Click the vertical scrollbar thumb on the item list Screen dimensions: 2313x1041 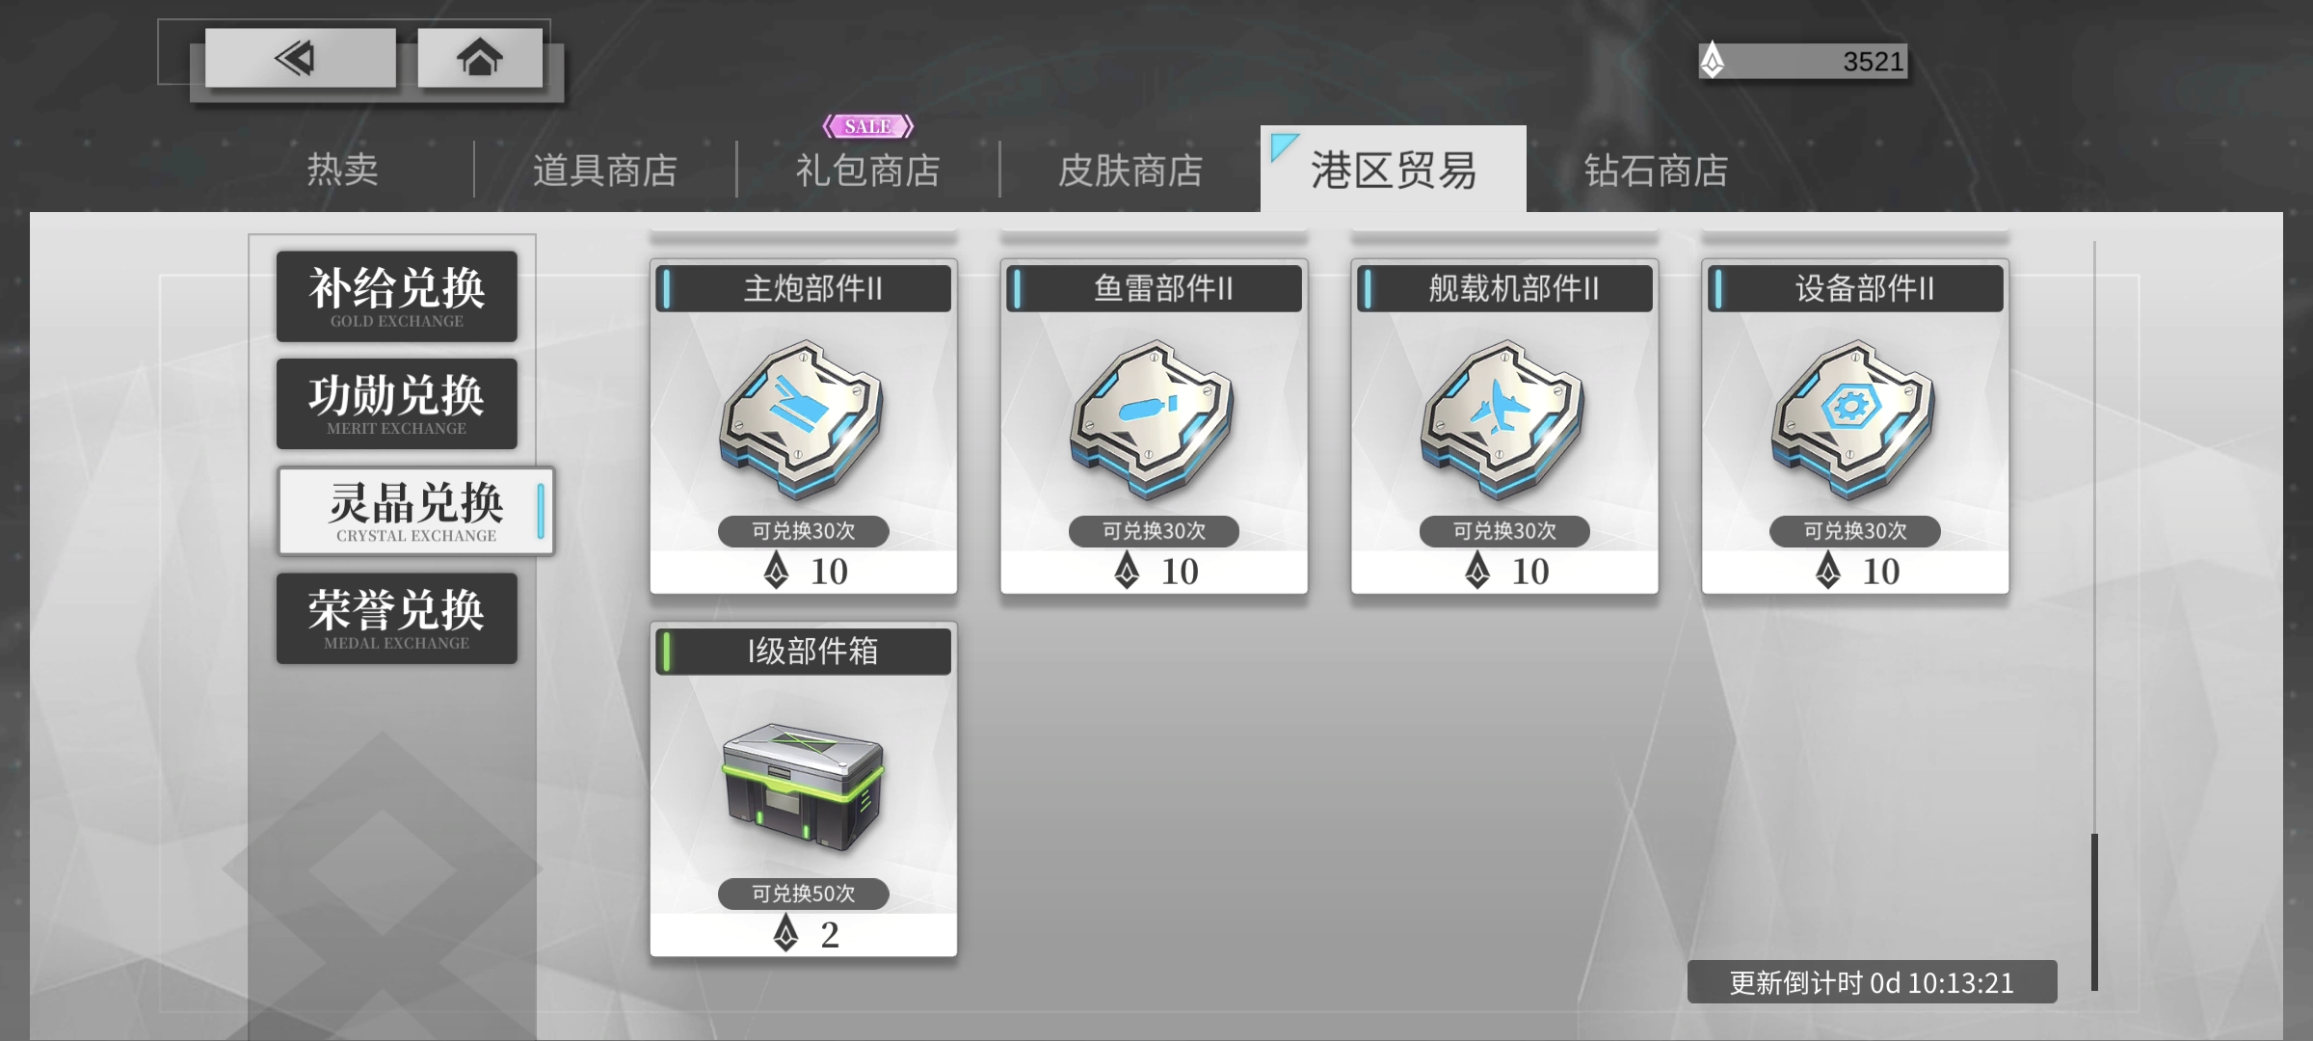[2094, 912]
